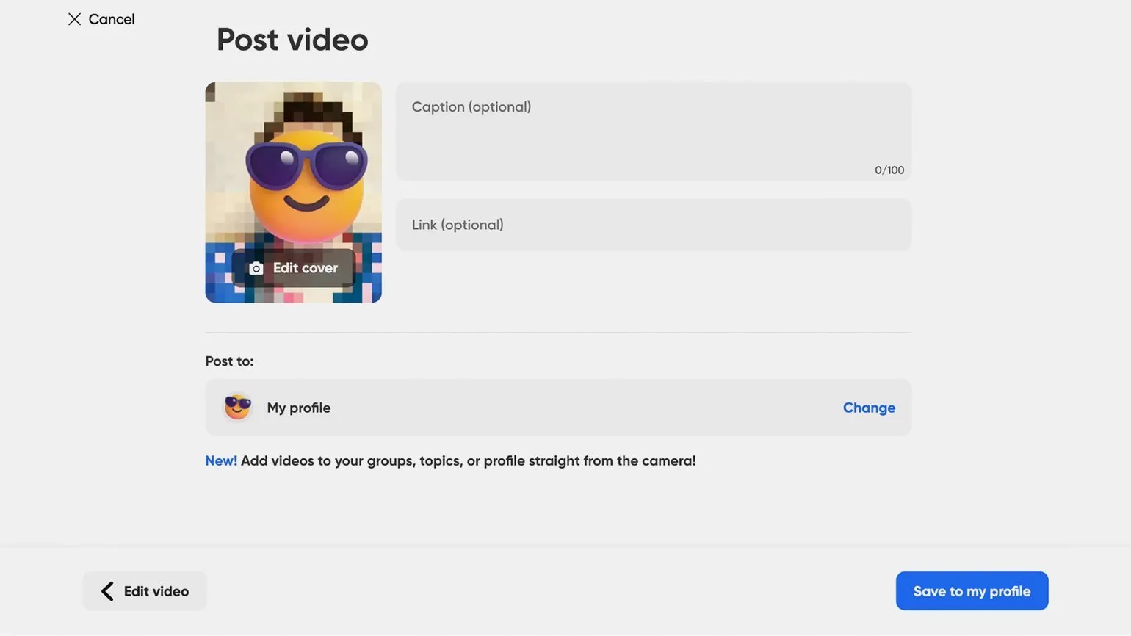Screen dimensions: 1131x636
Task: Click the small profile avatar emoji
Action: [x=237, y=407]
